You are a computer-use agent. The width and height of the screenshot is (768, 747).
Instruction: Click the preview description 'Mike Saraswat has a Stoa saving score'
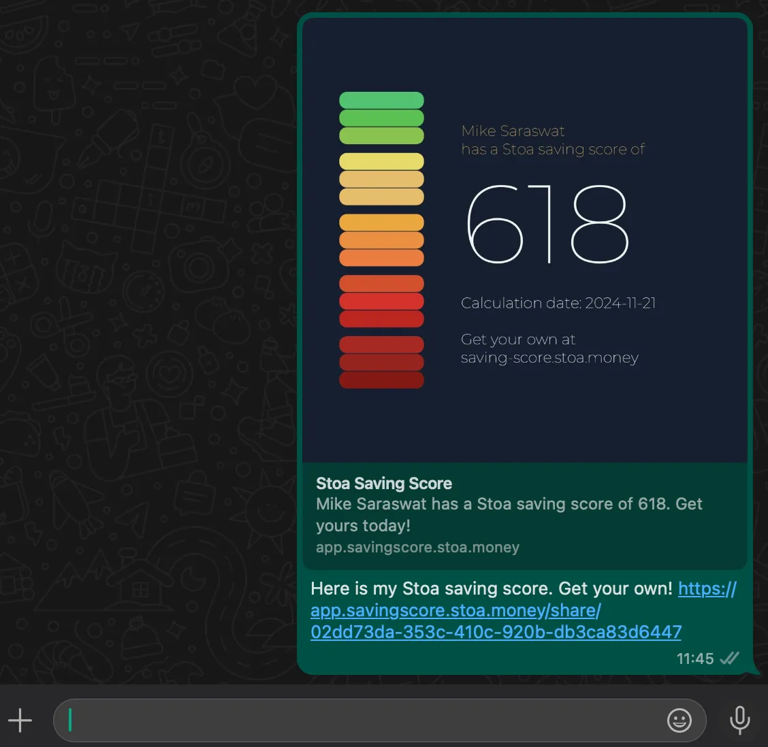coord(509,514)
